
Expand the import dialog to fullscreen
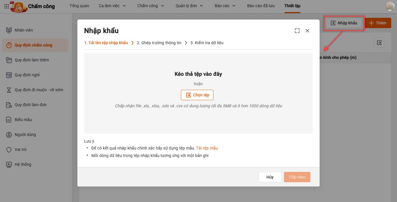pyautogui.click(x=297, y=31)
